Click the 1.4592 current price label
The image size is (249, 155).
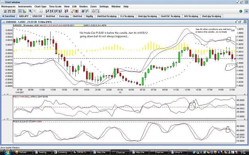(240, 59)
